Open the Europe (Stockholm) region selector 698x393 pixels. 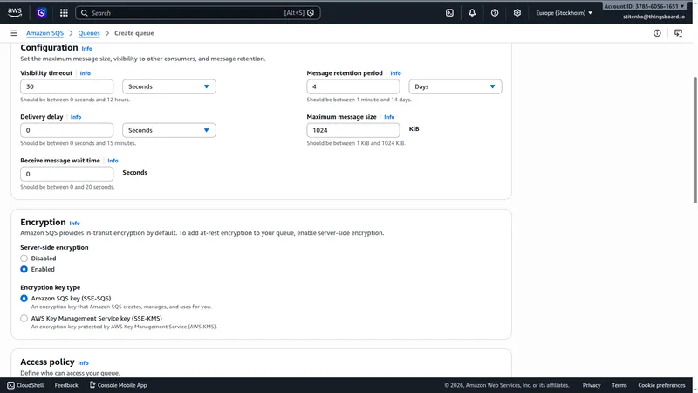[x=564, y=13]
